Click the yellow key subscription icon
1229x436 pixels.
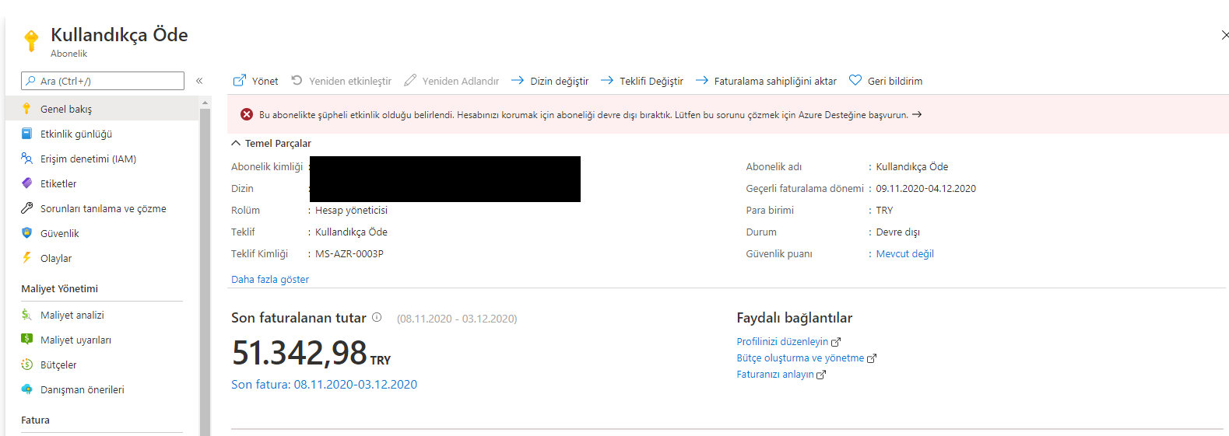[x=31, y=40]
